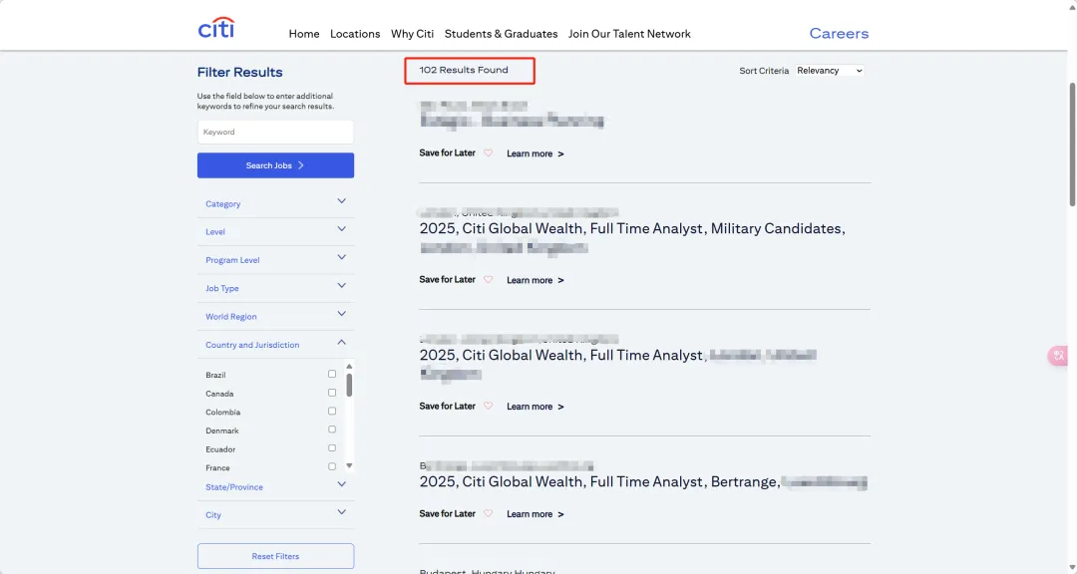The height and width of the screenshot is (574, 1077).
Task: Go to the Home page
Action: pyautogui.click(x=303, y=34)
